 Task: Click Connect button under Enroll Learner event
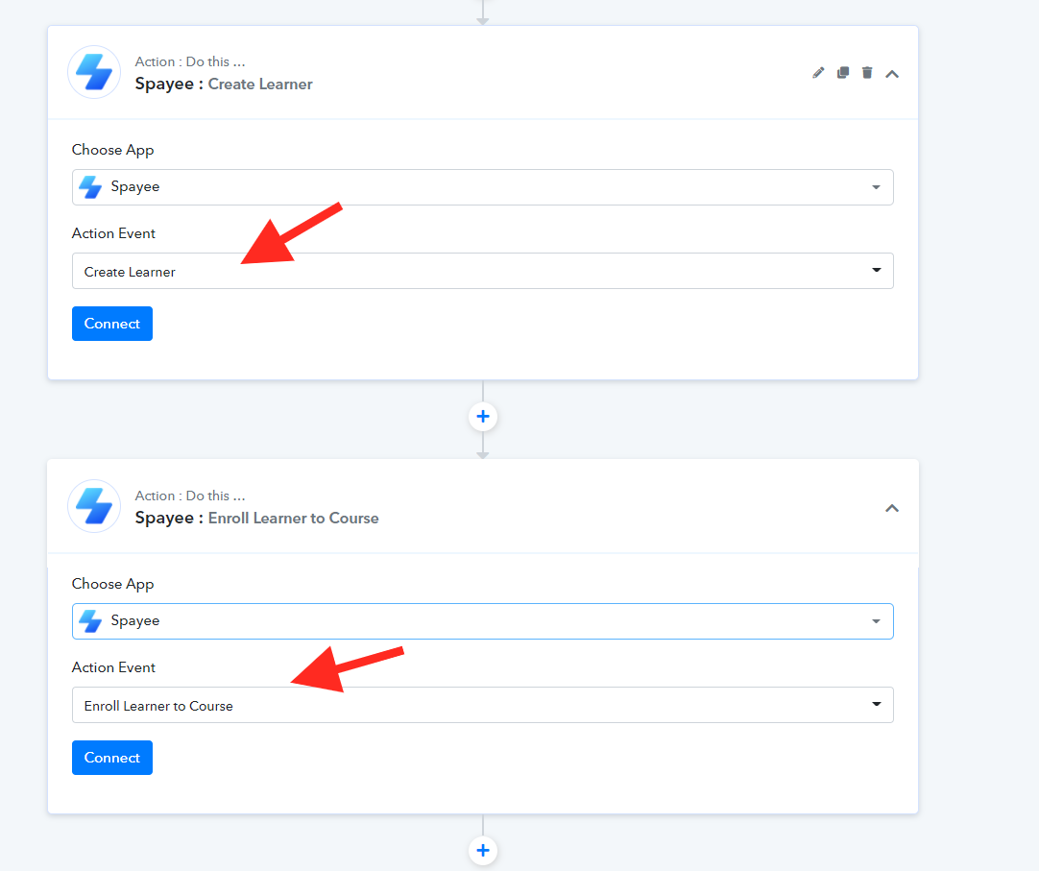pyautogui.click(x=112, y=758)
